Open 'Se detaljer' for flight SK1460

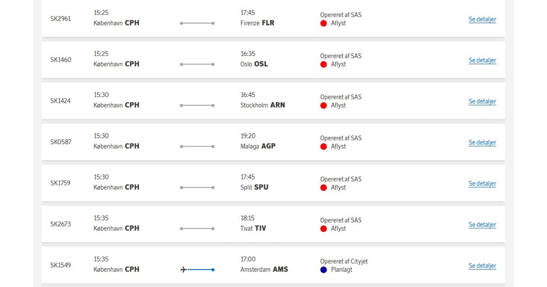click(x=482, y=60)
